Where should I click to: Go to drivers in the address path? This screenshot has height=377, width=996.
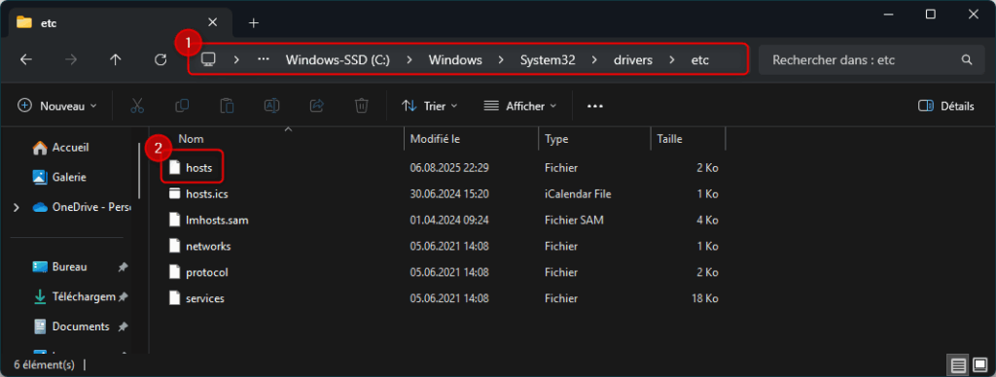(x=632, y=60)
